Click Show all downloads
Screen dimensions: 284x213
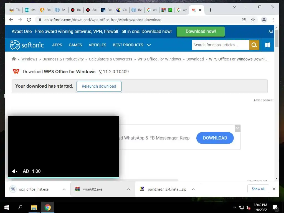click(x=258, y=189)
